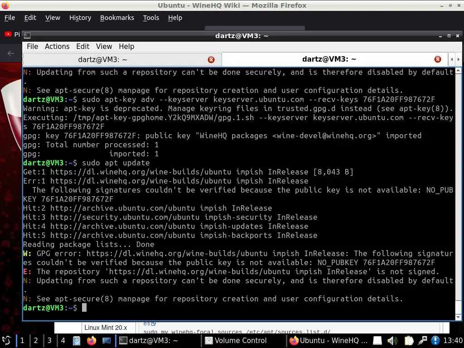Open Firefox Tools menu

tap(151, 18)
